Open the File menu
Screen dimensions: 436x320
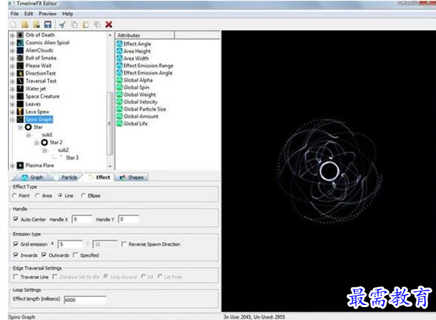(15, 14)
